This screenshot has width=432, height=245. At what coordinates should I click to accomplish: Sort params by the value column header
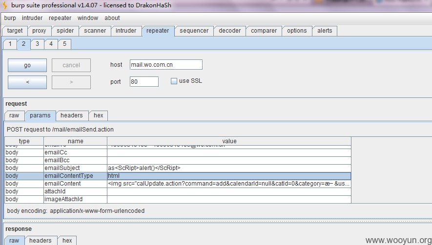[x=229, y=141]
